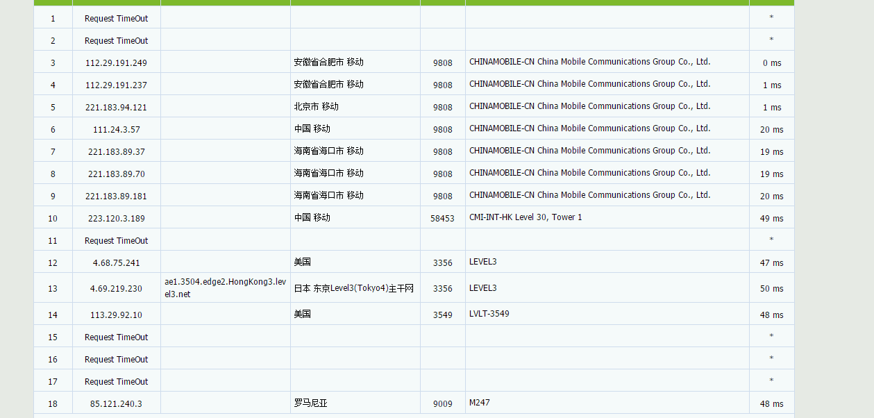Click location 中国 移动 in hop 6
Viewport: 874px width, 418px height.
coord(312,128)
